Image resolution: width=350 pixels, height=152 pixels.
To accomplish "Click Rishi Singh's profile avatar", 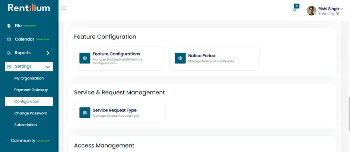I will click(311, 10).
